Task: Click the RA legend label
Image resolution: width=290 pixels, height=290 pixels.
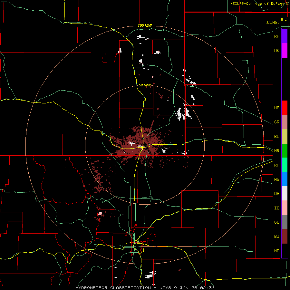Action: pos(276,165)
